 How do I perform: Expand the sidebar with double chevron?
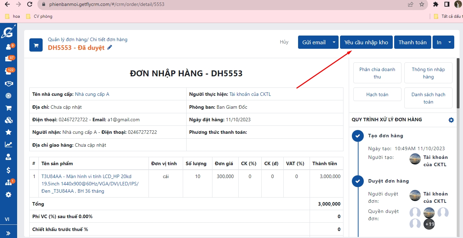8,233
